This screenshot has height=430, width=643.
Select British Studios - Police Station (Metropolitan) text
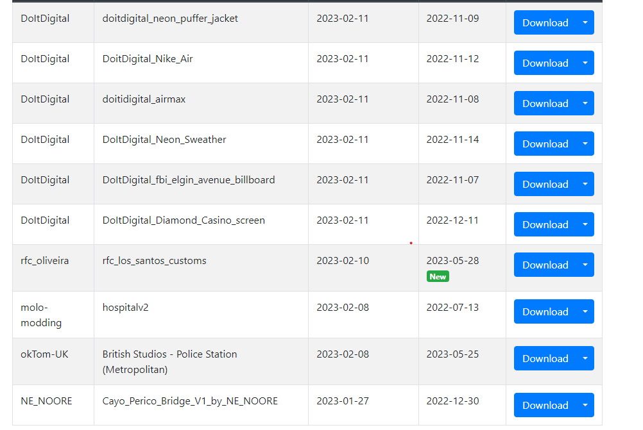point(169,361)
